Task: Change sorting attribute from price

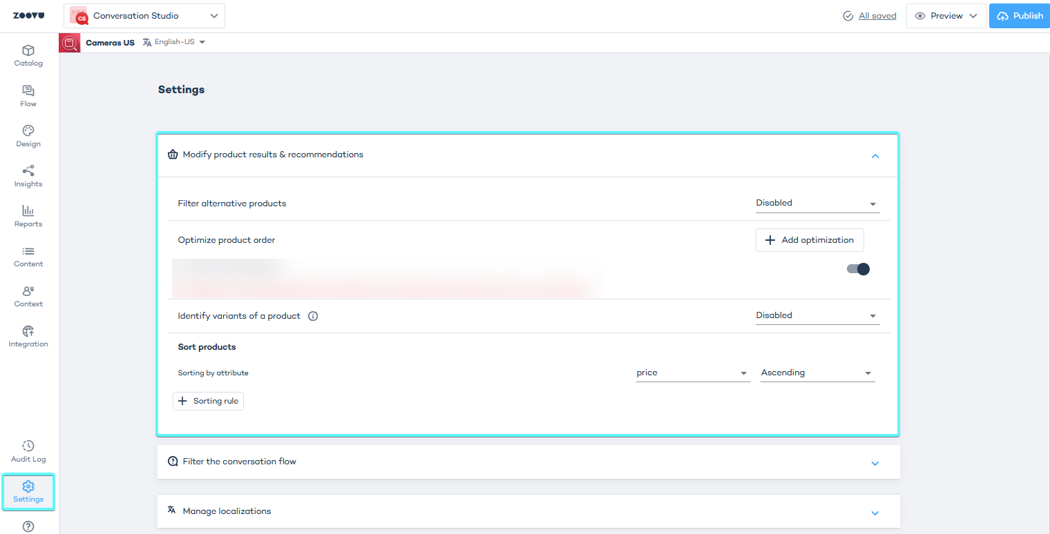Action: 692,373
